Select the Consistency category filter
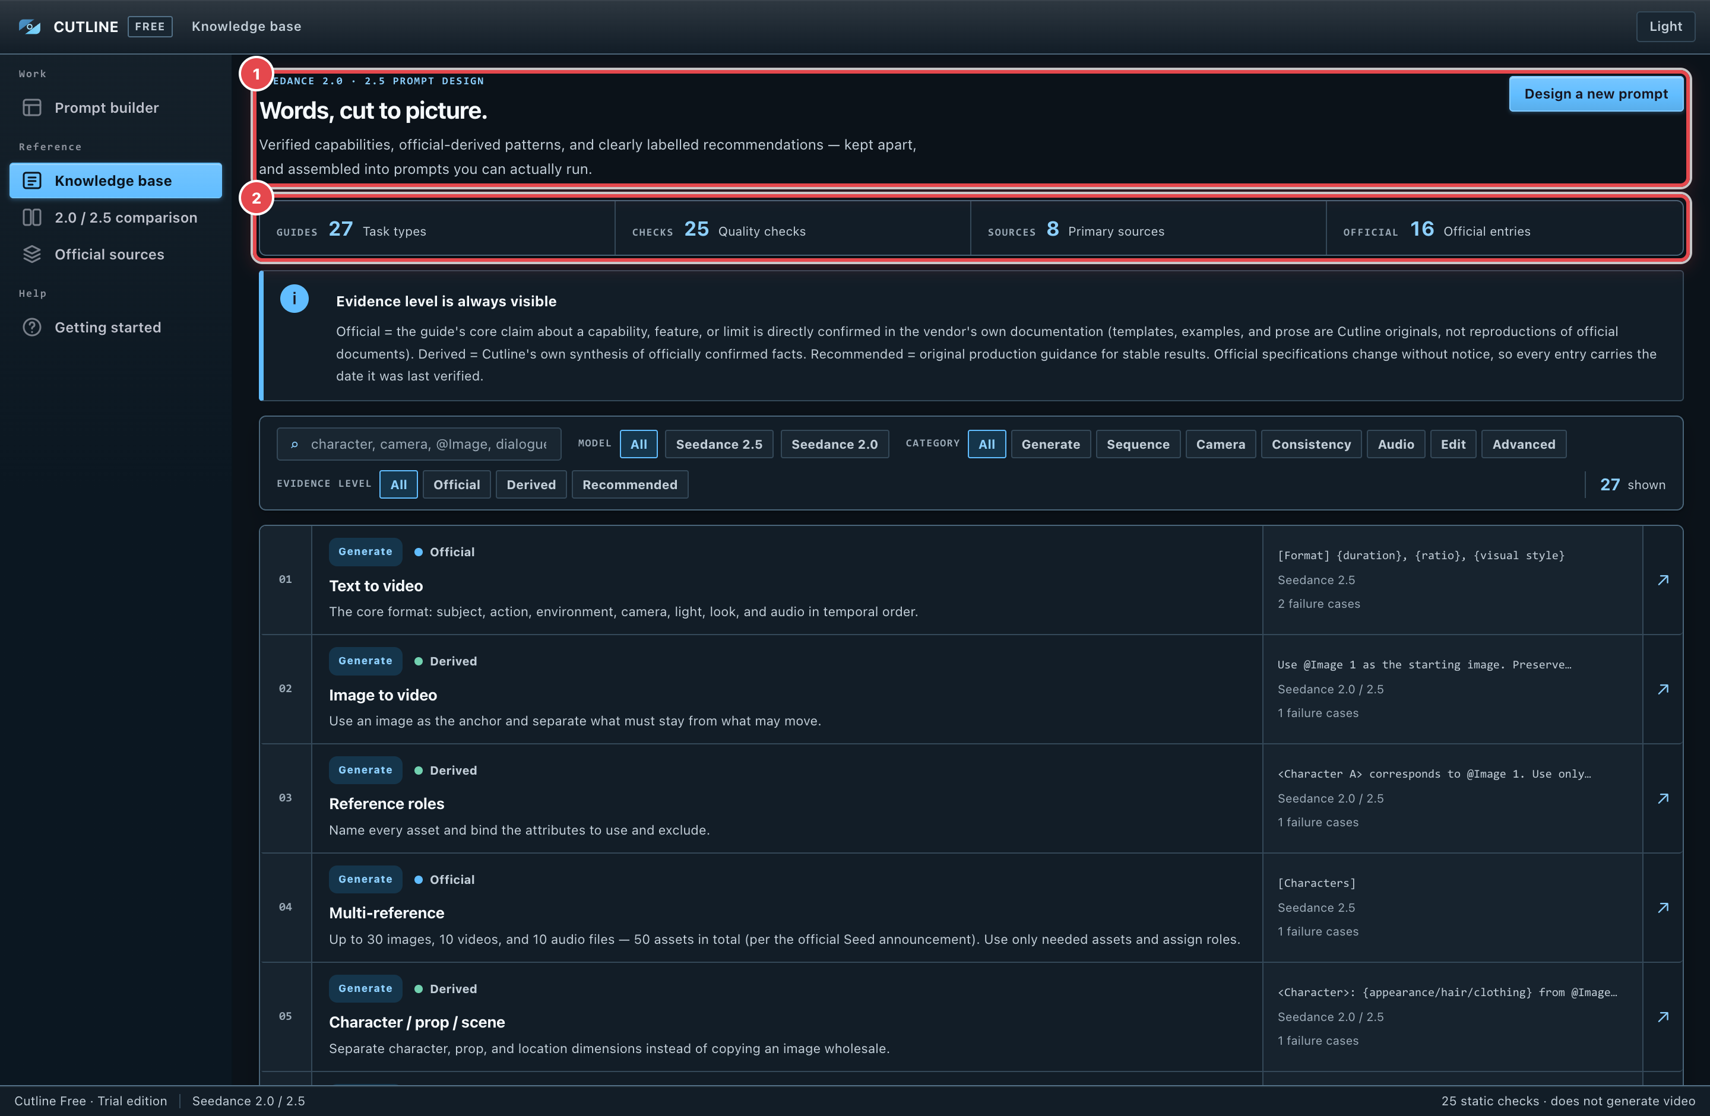 [1311, 445]
